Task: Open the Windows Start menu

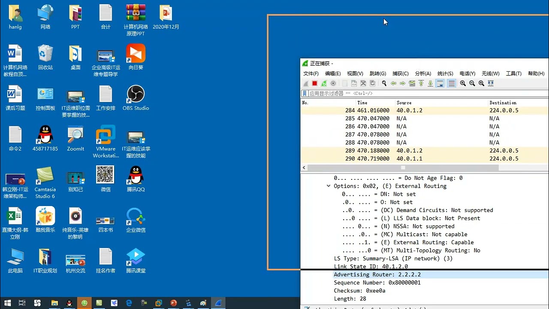Action: (7, 303)
